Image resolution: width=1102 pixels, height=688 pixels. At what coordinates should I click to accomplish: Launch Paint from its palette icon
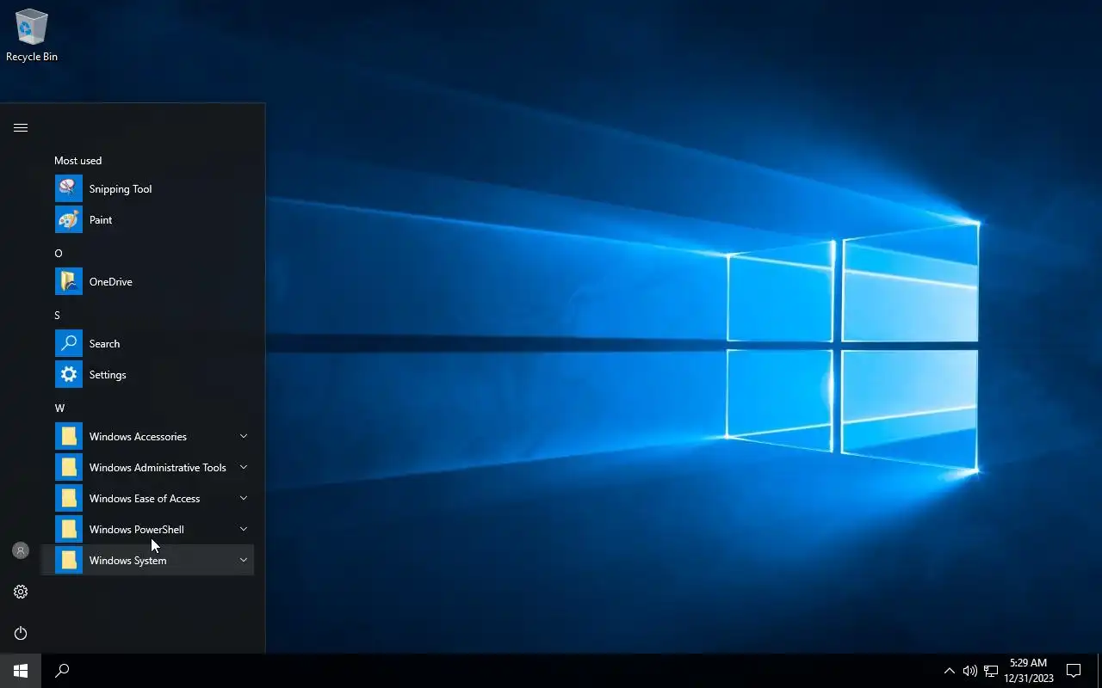pyautogui.click(x=69, y=219)
